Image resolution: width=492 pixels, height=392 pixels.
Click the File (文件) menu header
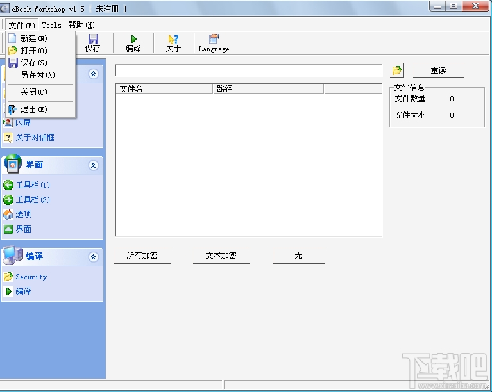coord(22,25)
